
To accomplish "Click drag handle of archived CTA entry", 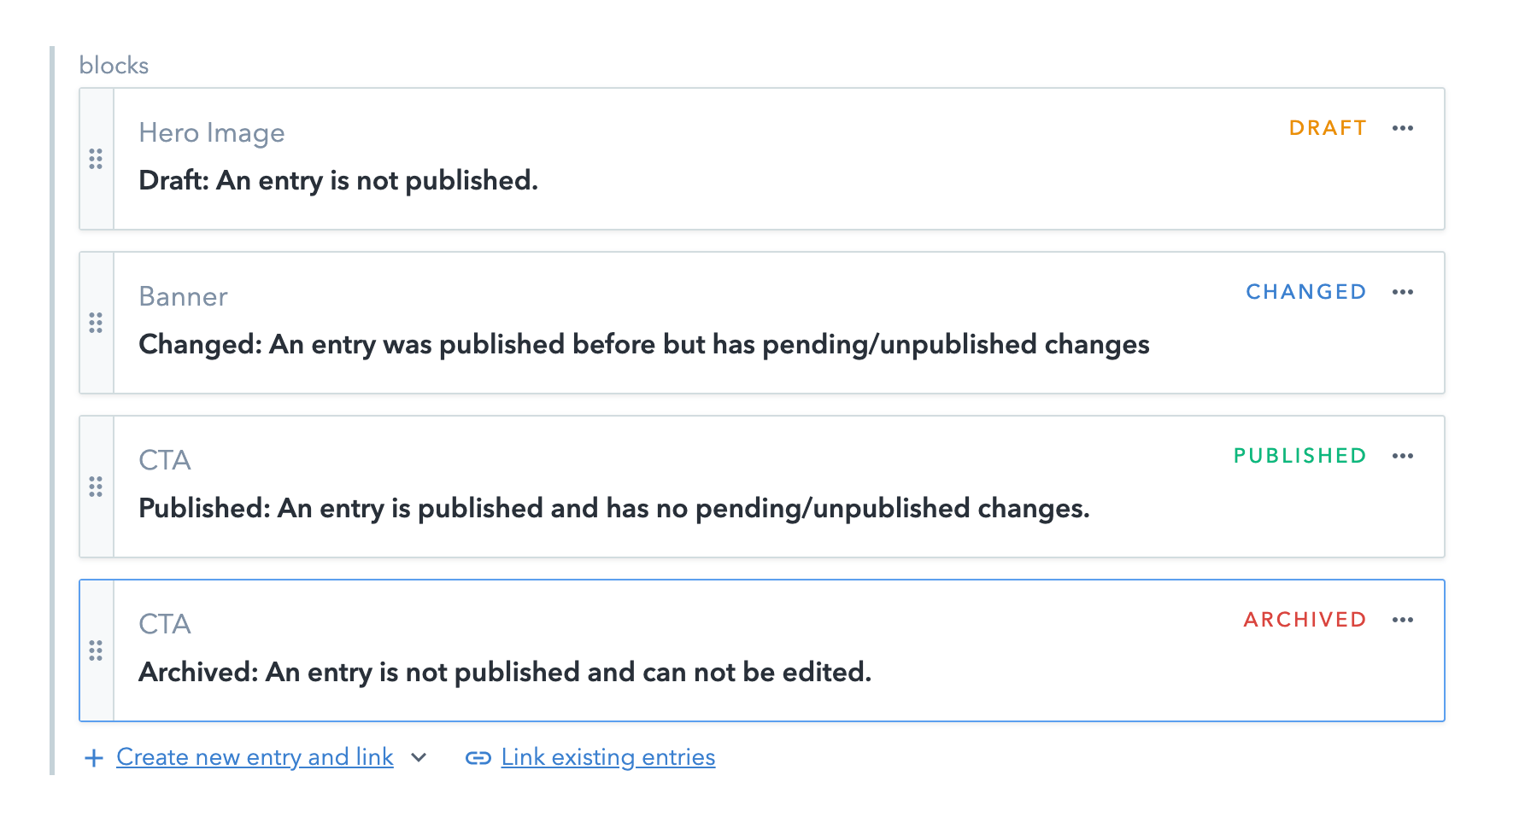I will (96, 650).
